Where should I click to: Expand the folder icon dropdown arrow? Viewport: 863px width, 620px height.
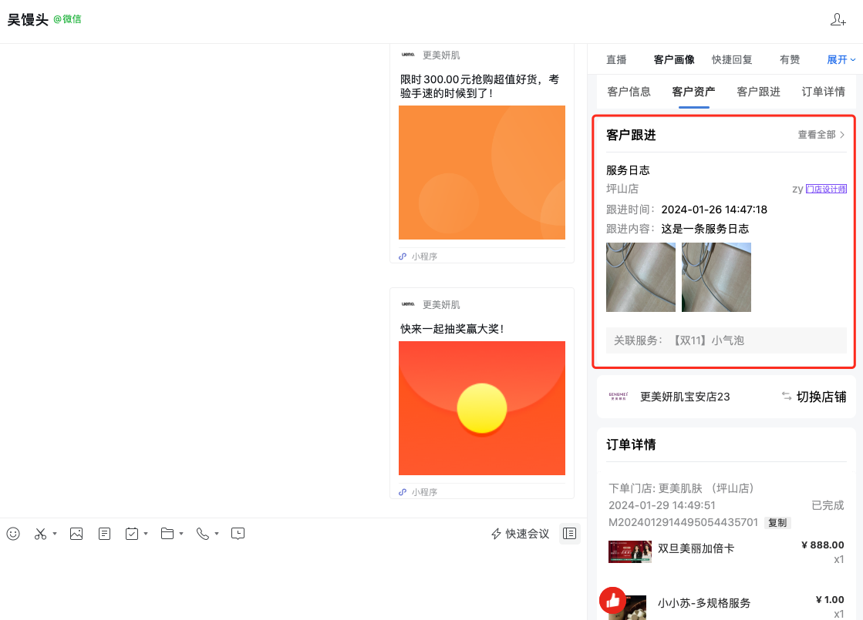(181, 534)
